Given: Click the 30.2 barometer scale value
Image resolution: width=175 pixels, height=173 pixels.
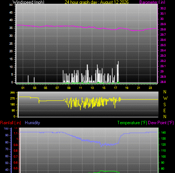Looking at the screenshot, I should tap(163, 8).
